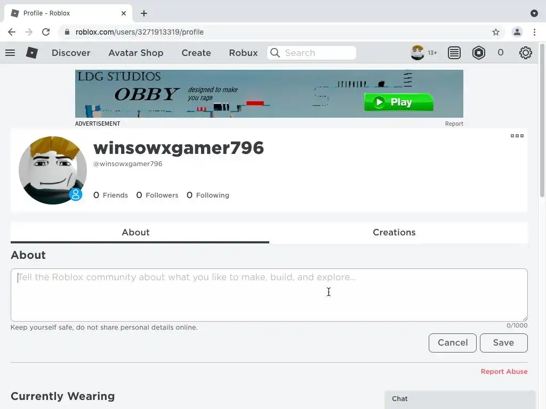The width and height of the screenshot is (546, 409).
Task: Click the Report Abuse link
Action: pyautogui.click(x=504, y=371)
